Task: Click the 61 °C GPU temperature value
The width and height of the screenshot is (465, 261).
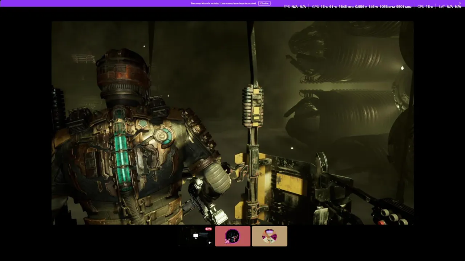Action: click(x=333, y=7)
